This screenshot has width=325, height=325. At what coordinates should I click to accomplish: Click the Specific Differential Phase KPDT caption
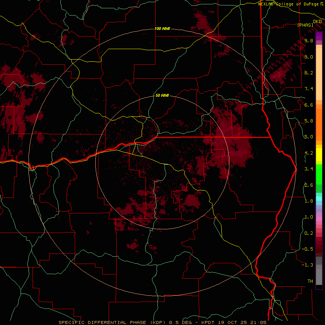(x=162, y=322)
